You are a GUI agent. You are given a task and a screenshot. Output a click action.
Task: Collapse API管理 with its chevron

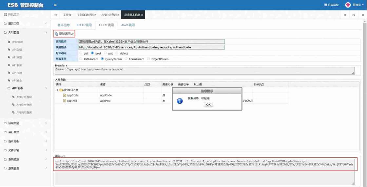click(x=46, y=32)
